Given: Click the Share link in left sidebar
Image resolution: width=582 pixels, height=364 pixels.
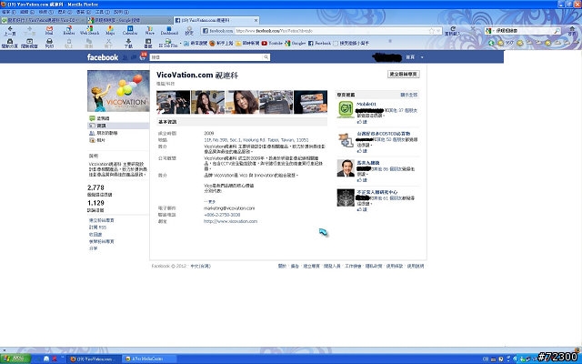Looking at the screenshot, I should (x=93, y=248).
